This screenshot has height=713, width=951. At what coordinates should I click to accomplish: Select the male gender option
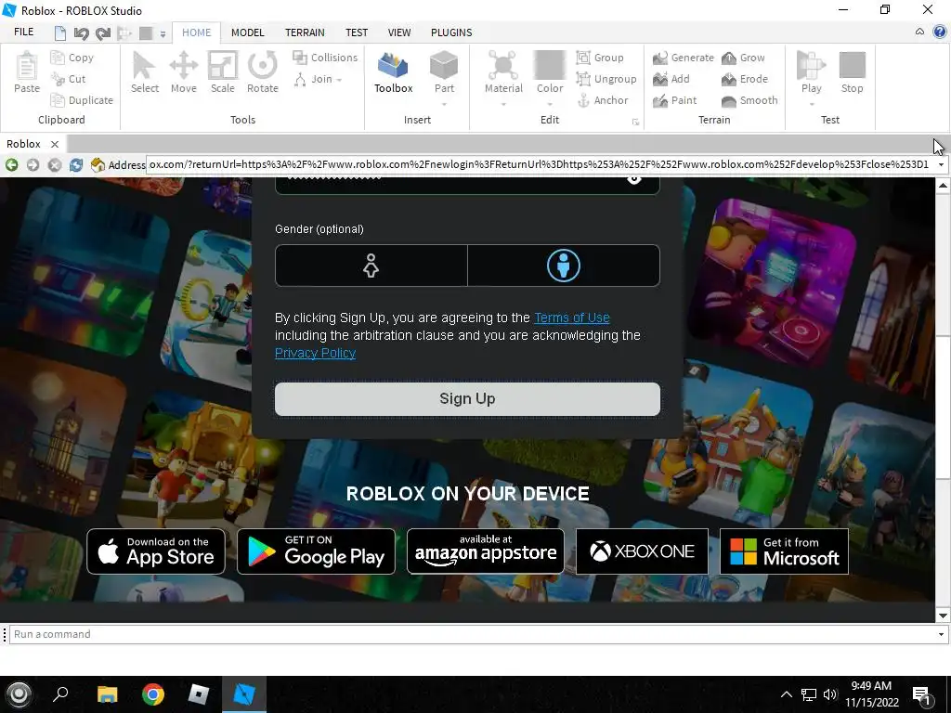click(x=564, y=266)
